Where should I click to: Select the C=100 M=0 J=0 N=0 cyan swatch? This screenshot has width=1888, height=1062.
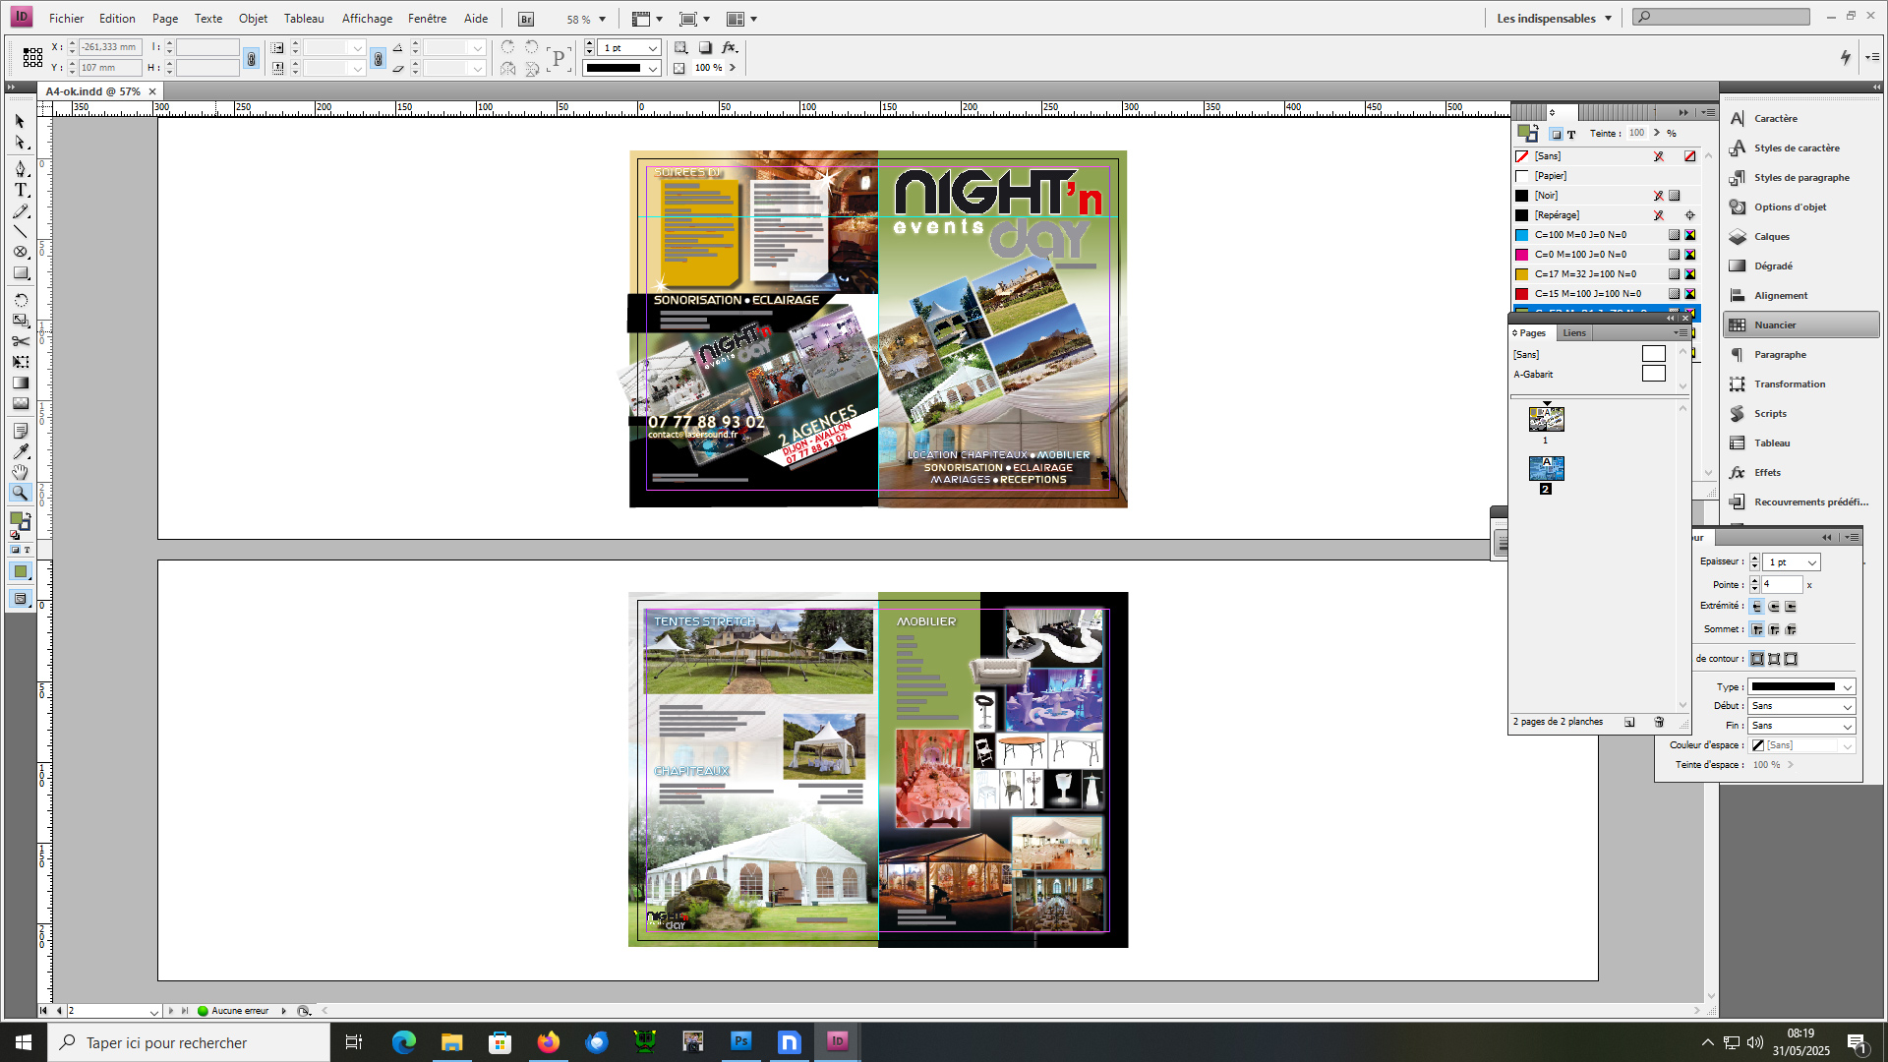(x=1605, y=235)
